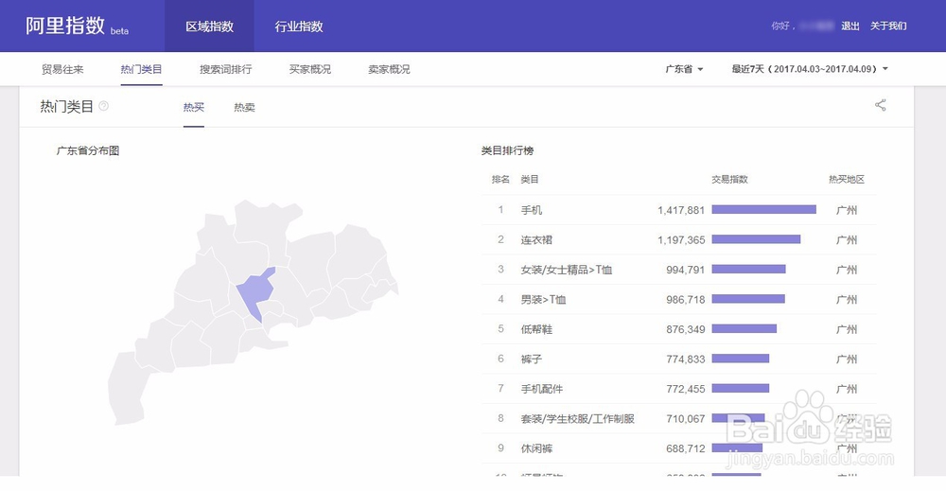Click the 986,718 index value

[685, 299]
